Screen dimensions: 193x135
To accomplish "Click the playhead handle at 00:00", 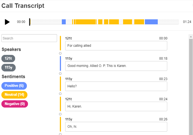I will (x=30, y=22).
